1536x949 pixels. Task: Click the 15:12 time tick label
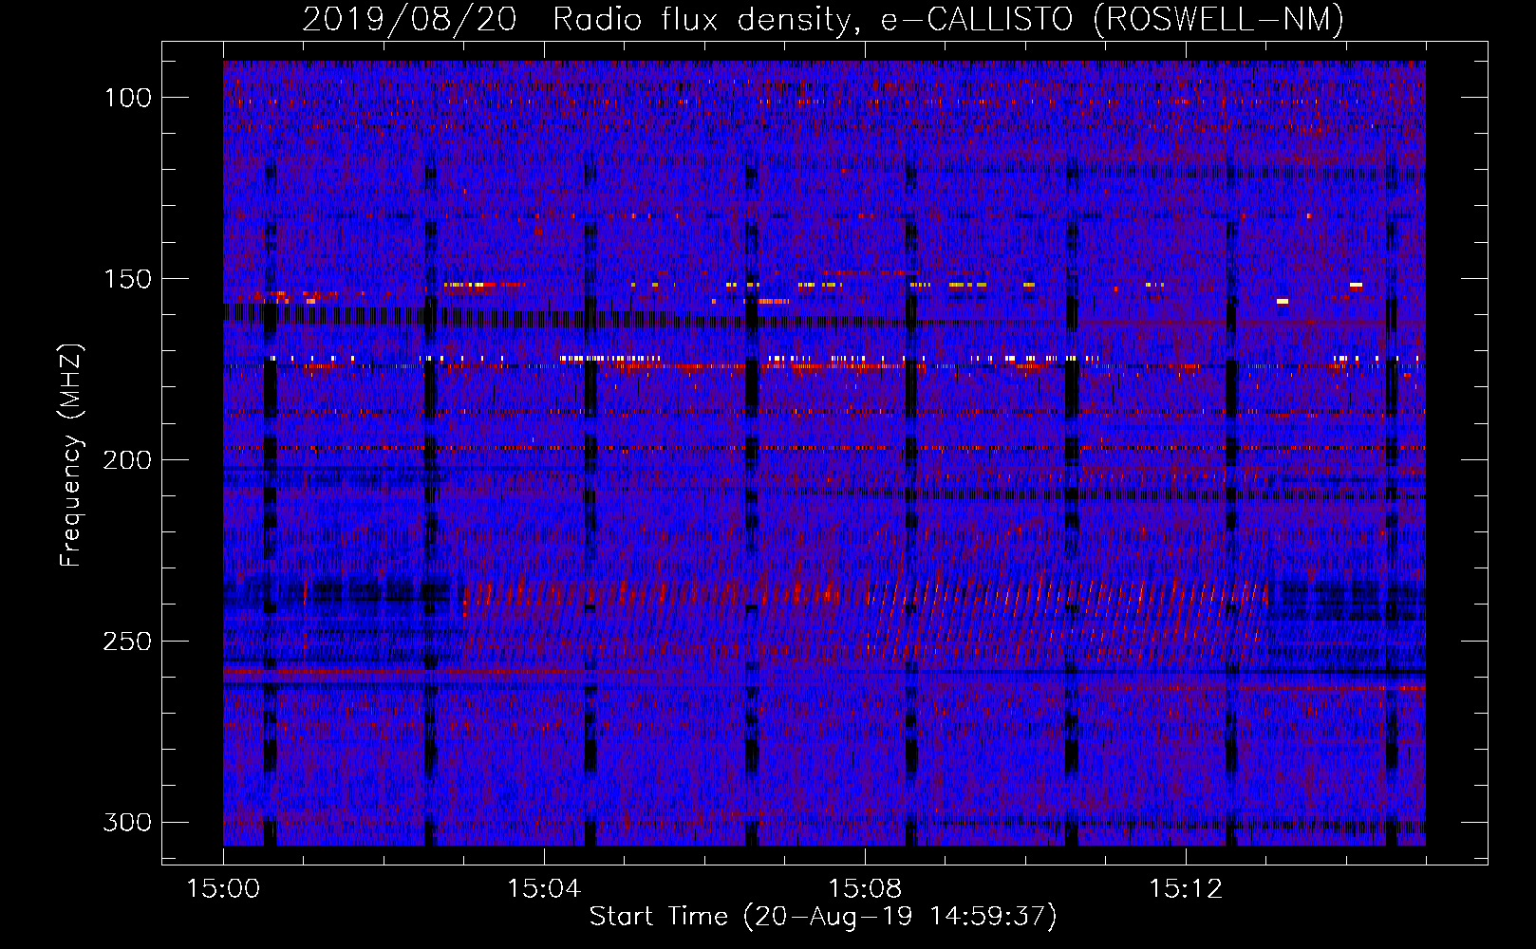point(1186,889)
